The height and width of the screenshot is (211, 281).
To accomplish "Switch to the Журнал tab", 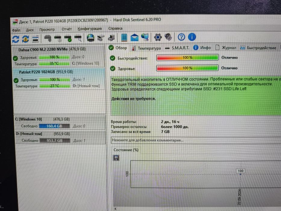I will point(226,48).
